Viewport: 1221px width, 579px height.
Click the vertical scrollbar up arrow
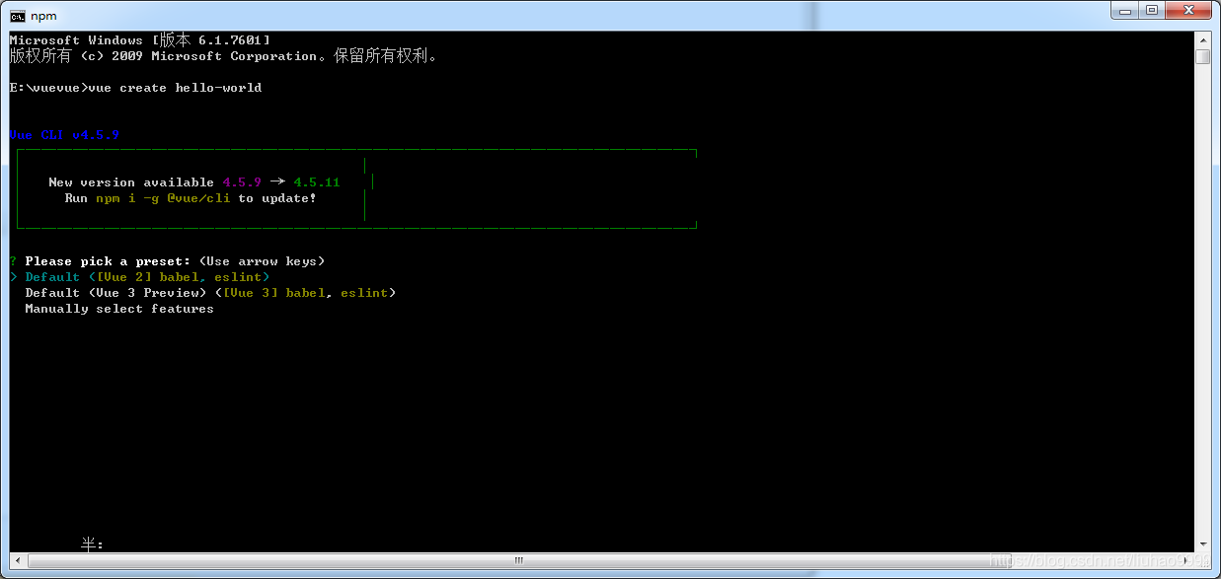click(x=1202, y=39)
